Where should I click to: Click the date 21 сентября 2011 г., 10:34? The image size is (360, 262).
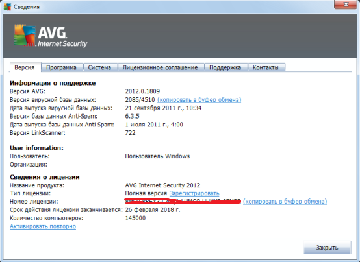(163, 108)
